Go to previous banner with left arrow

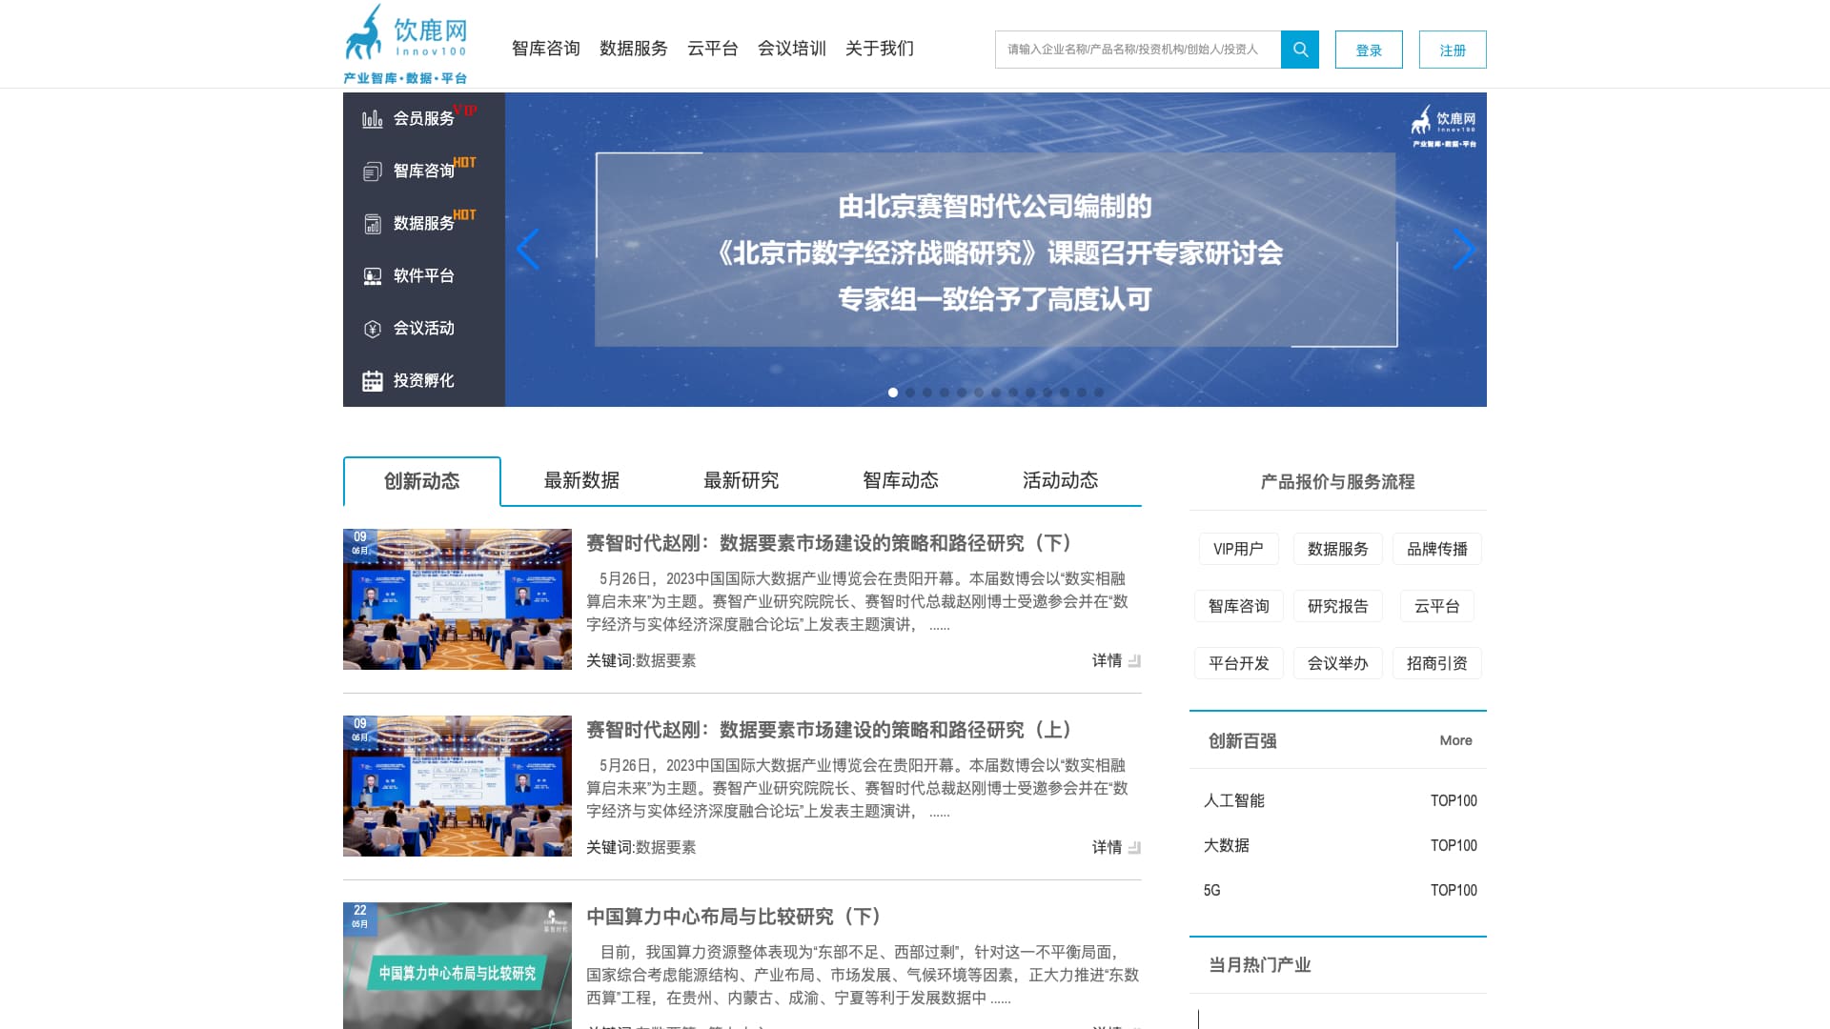(x=528, y=250)
